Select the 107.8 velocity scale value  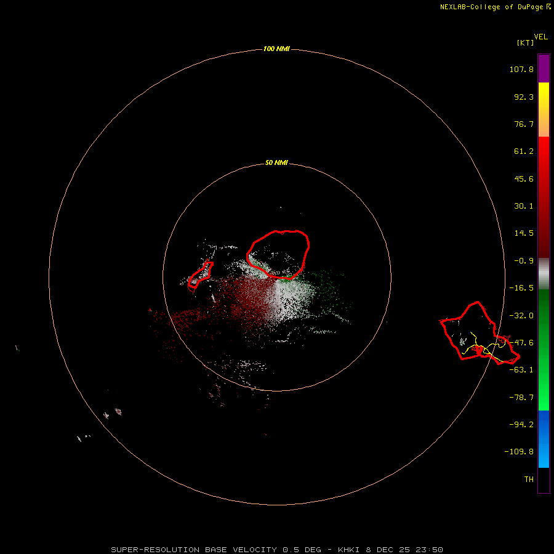(521, 69)
